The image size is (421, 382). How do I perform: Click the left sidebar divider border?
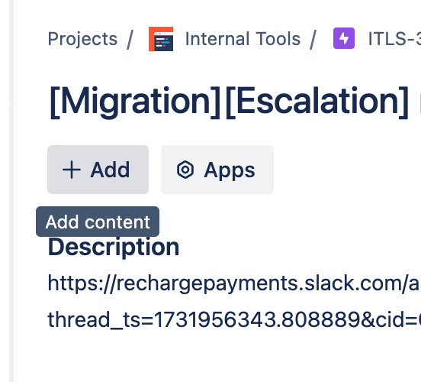[11, 191]
